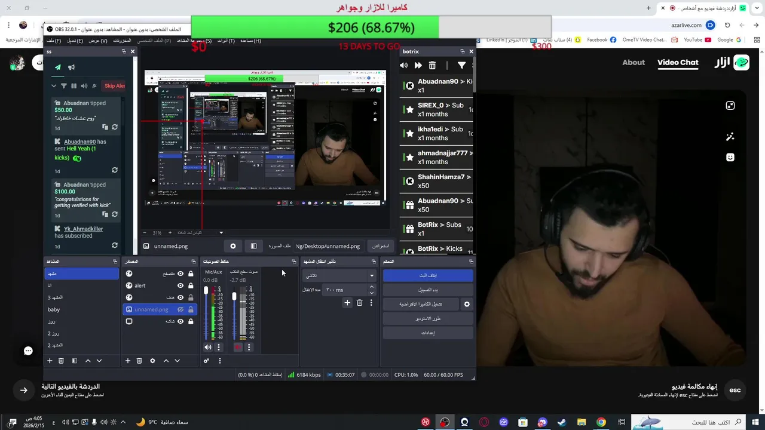Move source down in the sources list

click(177, 361)
